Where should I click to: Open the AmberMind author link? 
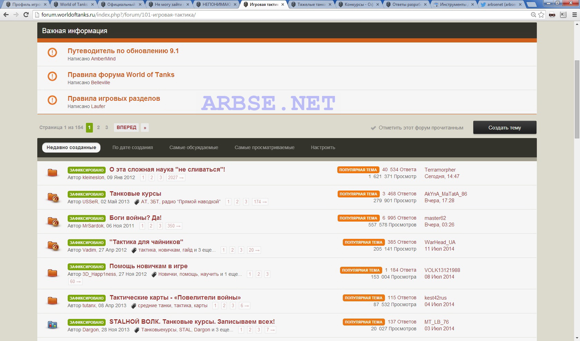click(x=103, y=59)
